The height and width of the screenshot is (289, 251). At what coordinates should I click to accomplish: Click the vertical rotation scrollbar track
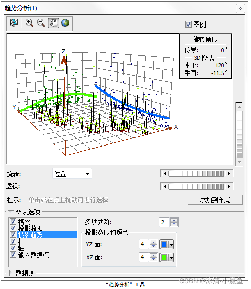pos(240,135)
